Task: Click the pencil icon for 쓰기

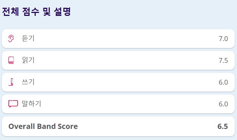Action: [11, 82]
